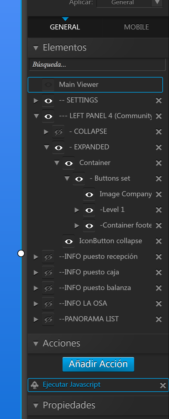Expand the -Level 1 tree node
Viewport: 169px width, 419px height.
coord(77,210)
